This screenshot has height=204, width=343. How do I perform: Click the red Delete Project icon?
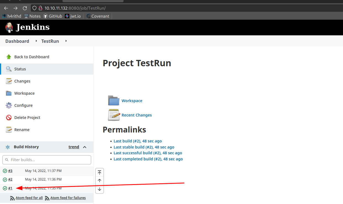pyautogui.click(x=9, y=118)
